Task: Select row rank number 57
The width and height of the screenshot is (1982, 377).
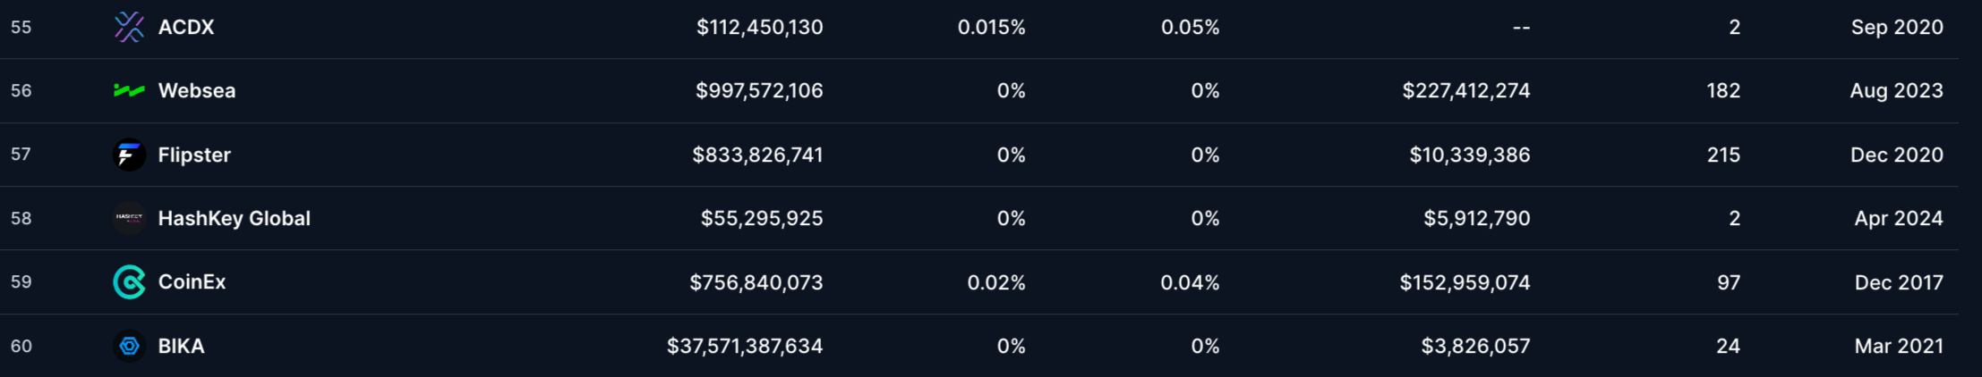Action: coord(21,155)
